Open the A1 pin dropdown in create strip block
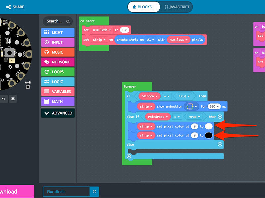 151,39
